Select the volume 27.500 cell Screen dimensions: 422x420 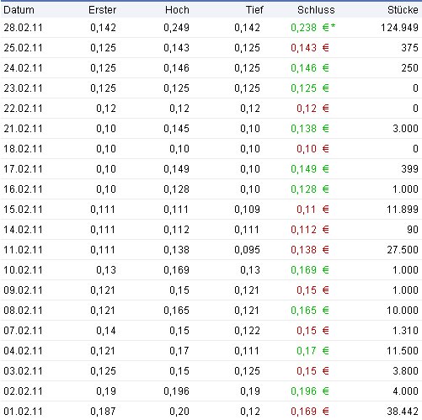point(403,250)
